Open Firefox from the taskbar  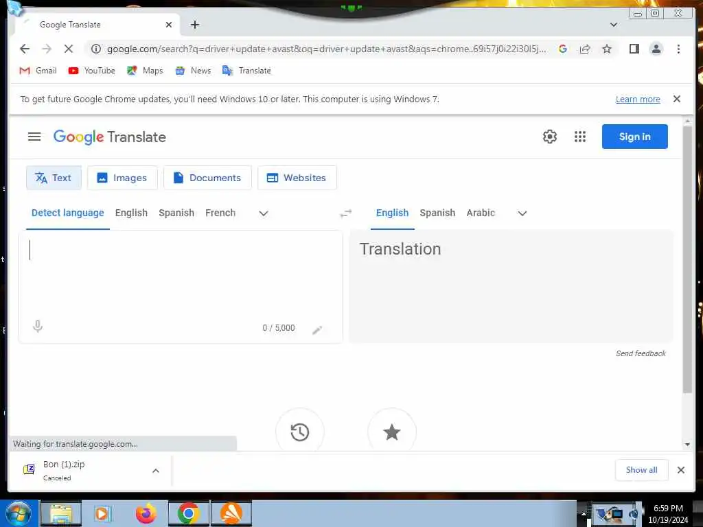point(146,513)
